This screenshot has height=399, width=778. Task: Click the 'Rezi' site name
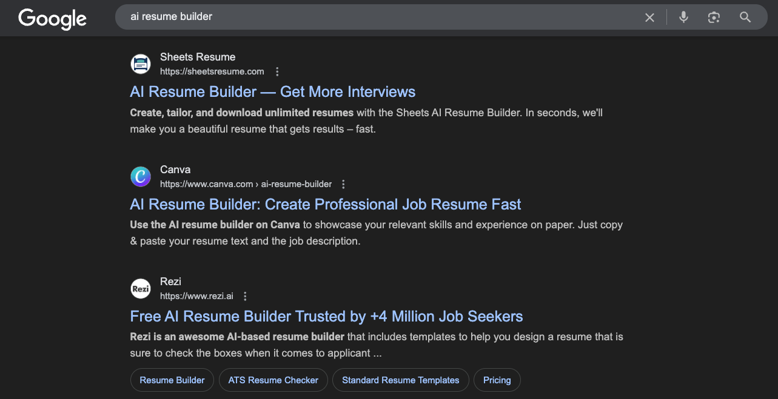170,282
